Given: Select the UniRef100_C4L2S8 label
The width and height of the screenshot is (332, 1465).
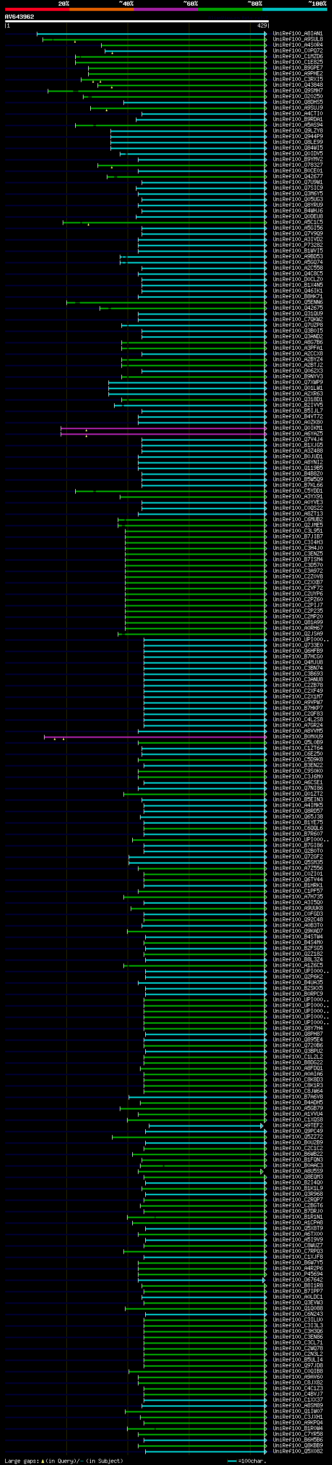Looking at the screenshot, I should [298, 719].
